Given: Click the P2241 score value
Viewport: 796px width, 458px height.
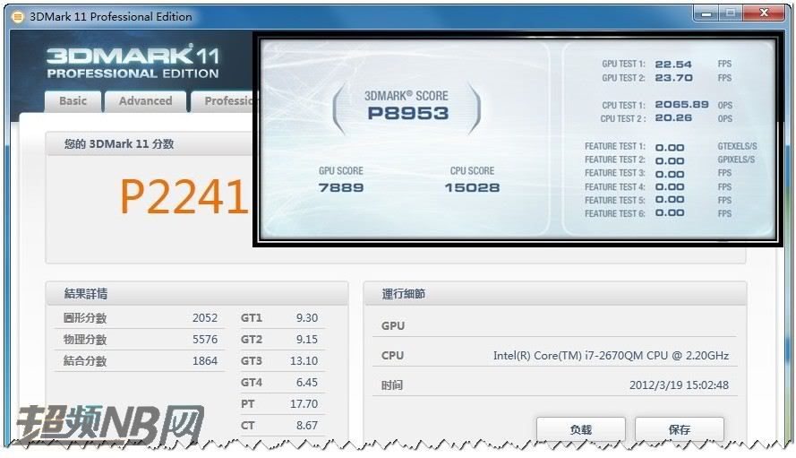Looking at the screenshot, I should (184, 197).
